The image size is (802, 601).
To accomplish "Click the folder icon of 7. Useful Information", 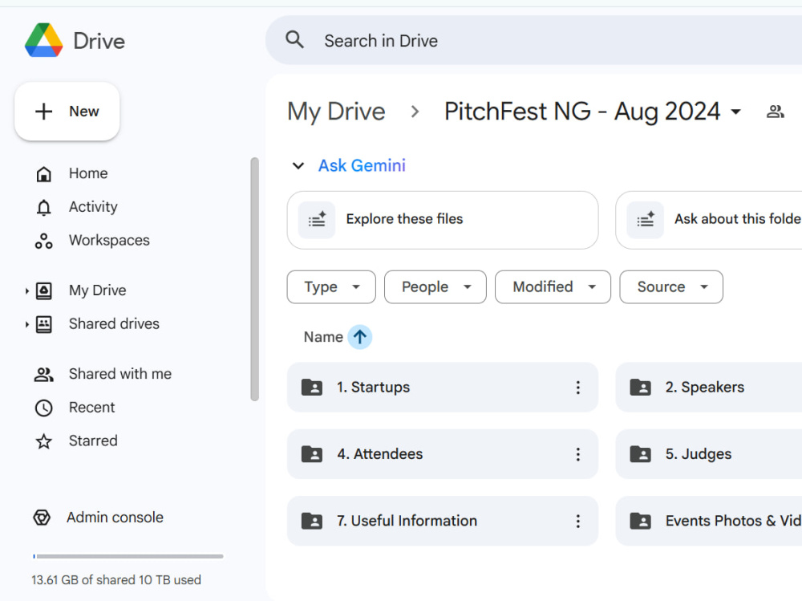I will tap(312, 521).
